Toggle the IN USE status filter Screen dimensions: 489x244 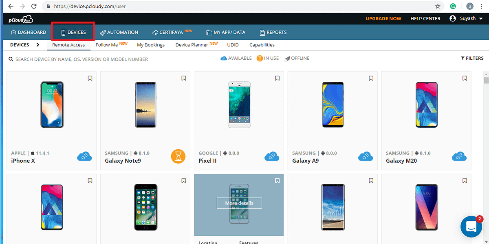(268, 59)
